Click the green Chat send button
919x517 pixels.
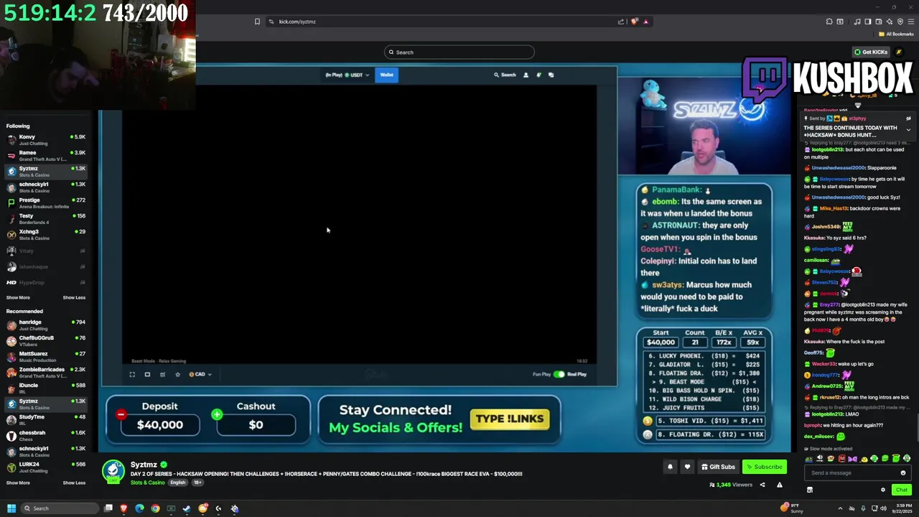[901, 490]
